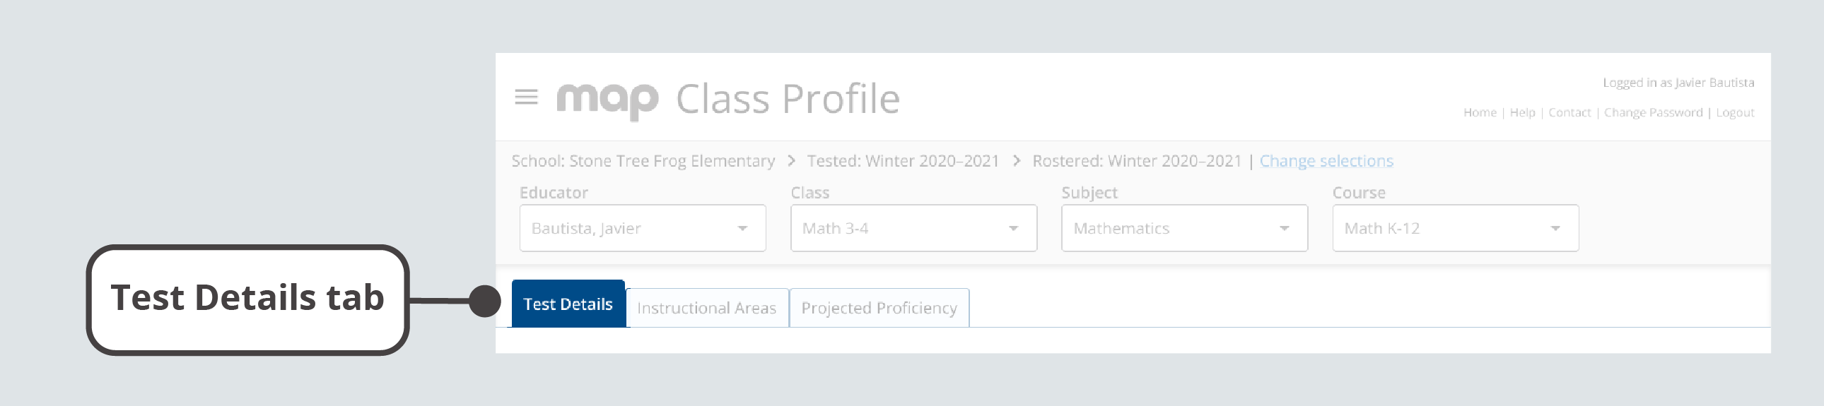Open the Projected Proficiency tab
The width and height of the screenshot is (1824, 406).
(x=879, y=309)
